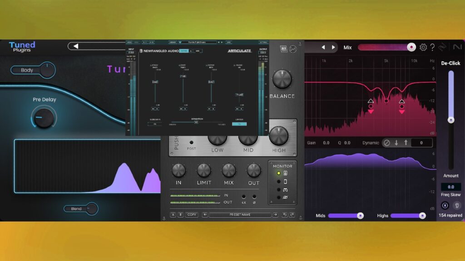Click the Tuned Plugins logo
The image size is (465, 261).
pyautogui.click(x=22, y=47)
